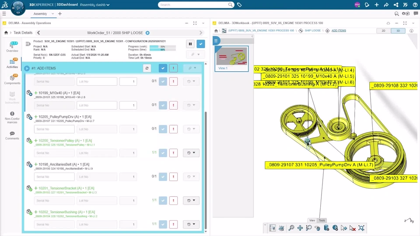The image size is (420, 236).
Task: Go to the previous task
Action: [x=38, y=33]
